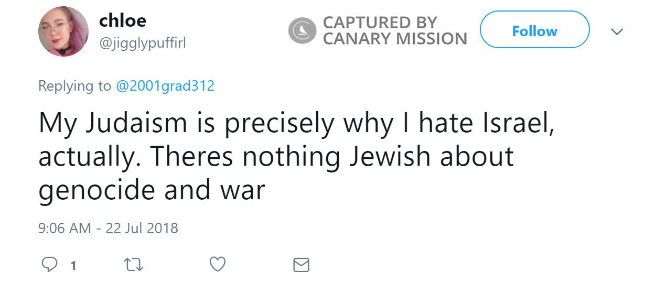
Task: Click the "22 Jul 2018" date text
Action: pos(142,229)
